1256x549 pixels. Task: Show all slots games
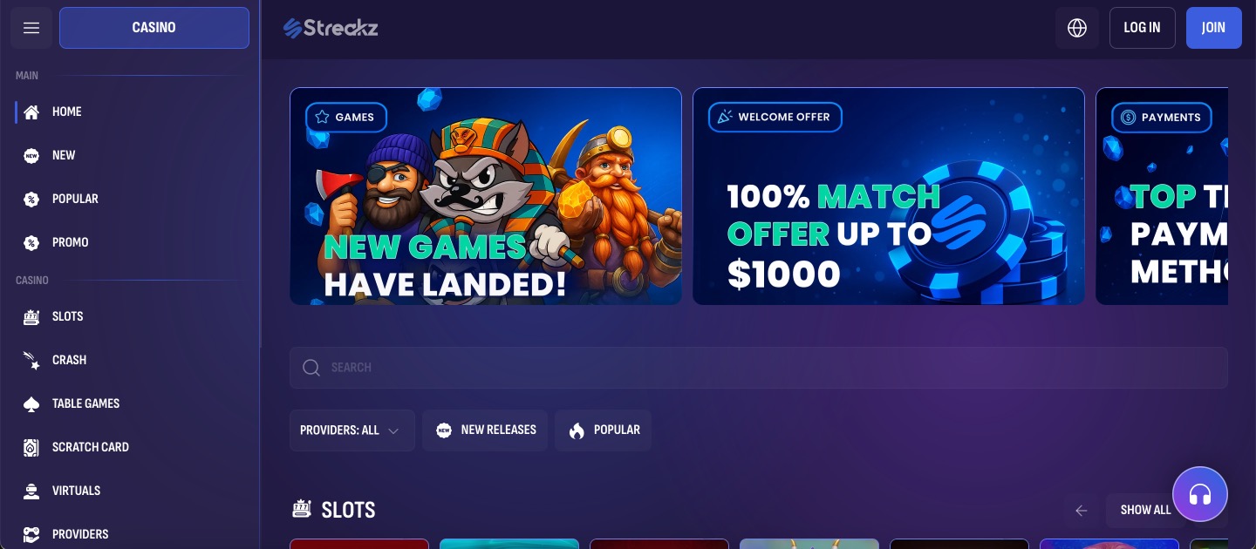pos(1145,511)
